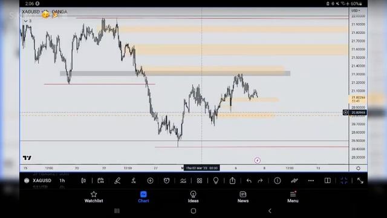
Task: Open the indicators fx menu
Action: (134, 180)
